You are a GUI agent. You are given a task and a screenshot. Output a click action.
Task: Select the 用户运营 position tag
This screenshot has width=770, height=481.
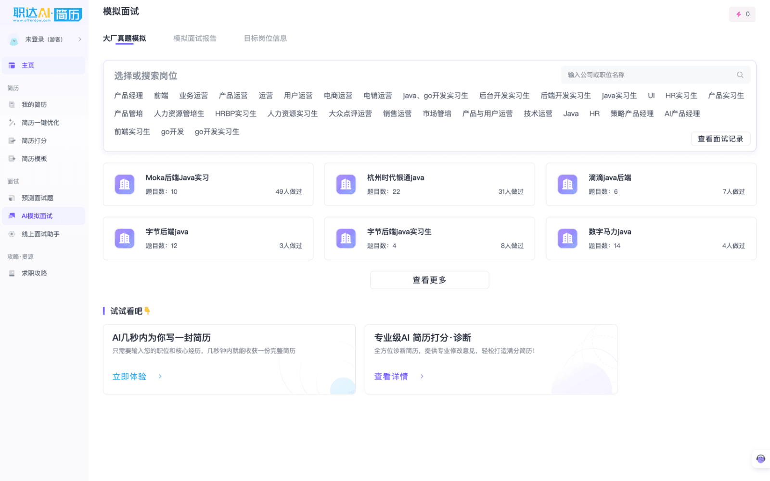(298, 96)
